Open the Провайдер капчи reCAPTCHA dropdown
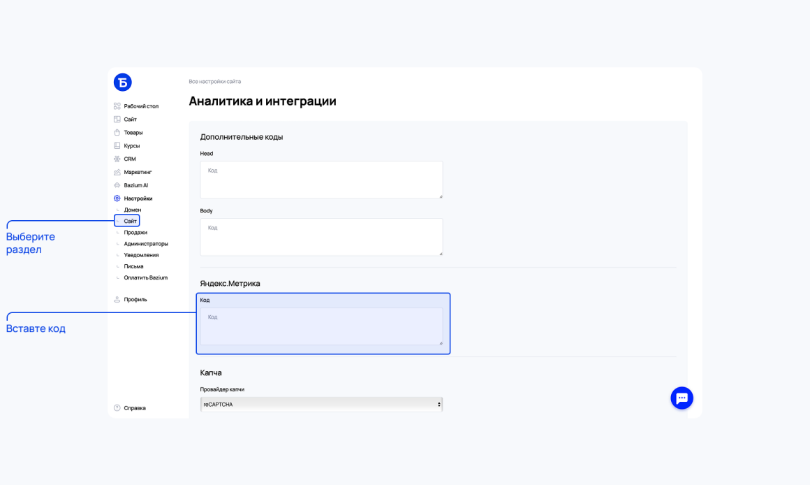The height and width of the screenshot is (485, 810). click(321, 405)
